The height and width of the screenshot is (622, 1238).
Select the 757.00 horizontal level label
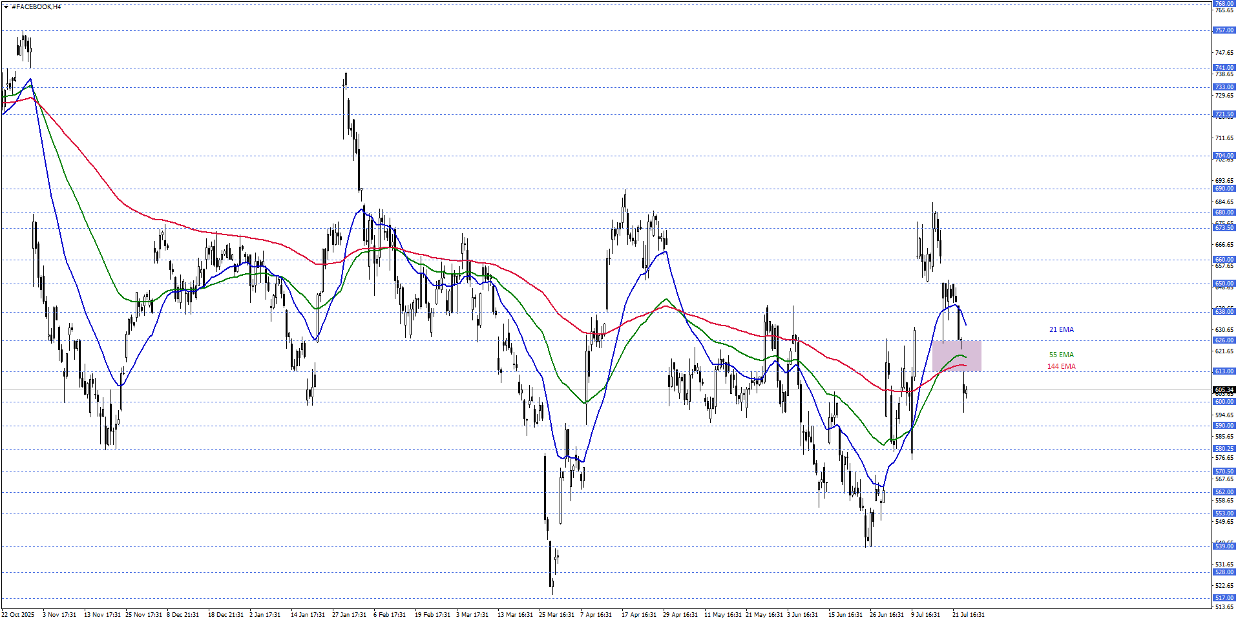pos(1224,30)
